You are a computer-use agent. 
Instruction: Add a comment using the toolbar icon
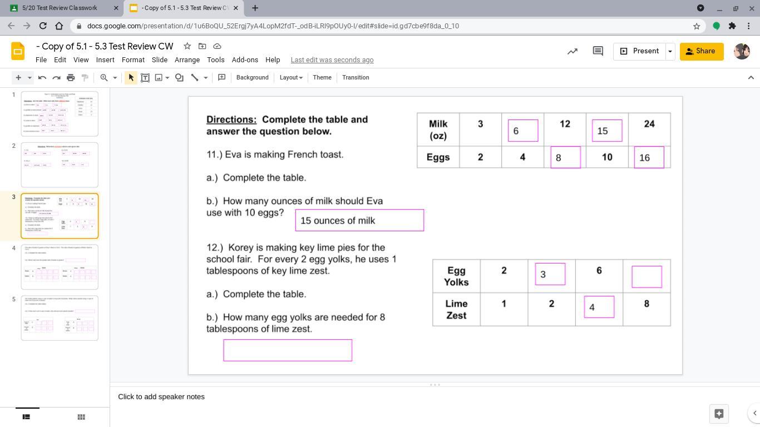[x=221, y=78]
